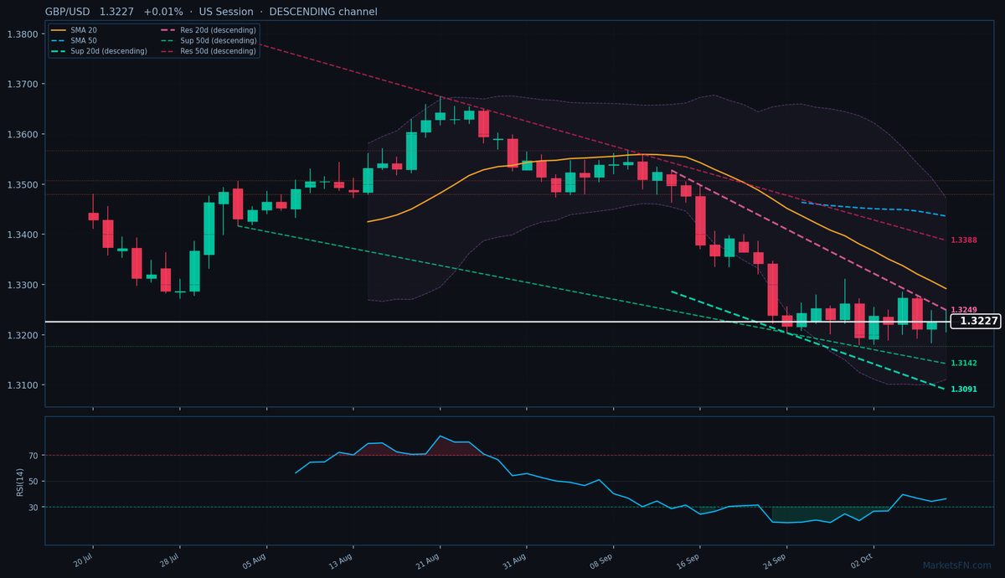Click the US Session title text
The image size is (1005, 578).
pyautogui.click(x=227, y=12)
